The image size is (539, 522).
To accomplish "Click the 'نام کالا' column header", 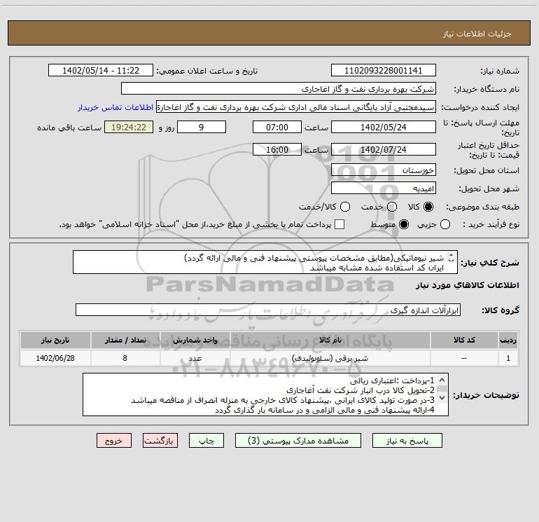I will click(x=330, y=341).
